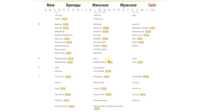Click SALE badge next to OTTOLINGER
This screenshot has width=199, height=112.
point(108,71)
